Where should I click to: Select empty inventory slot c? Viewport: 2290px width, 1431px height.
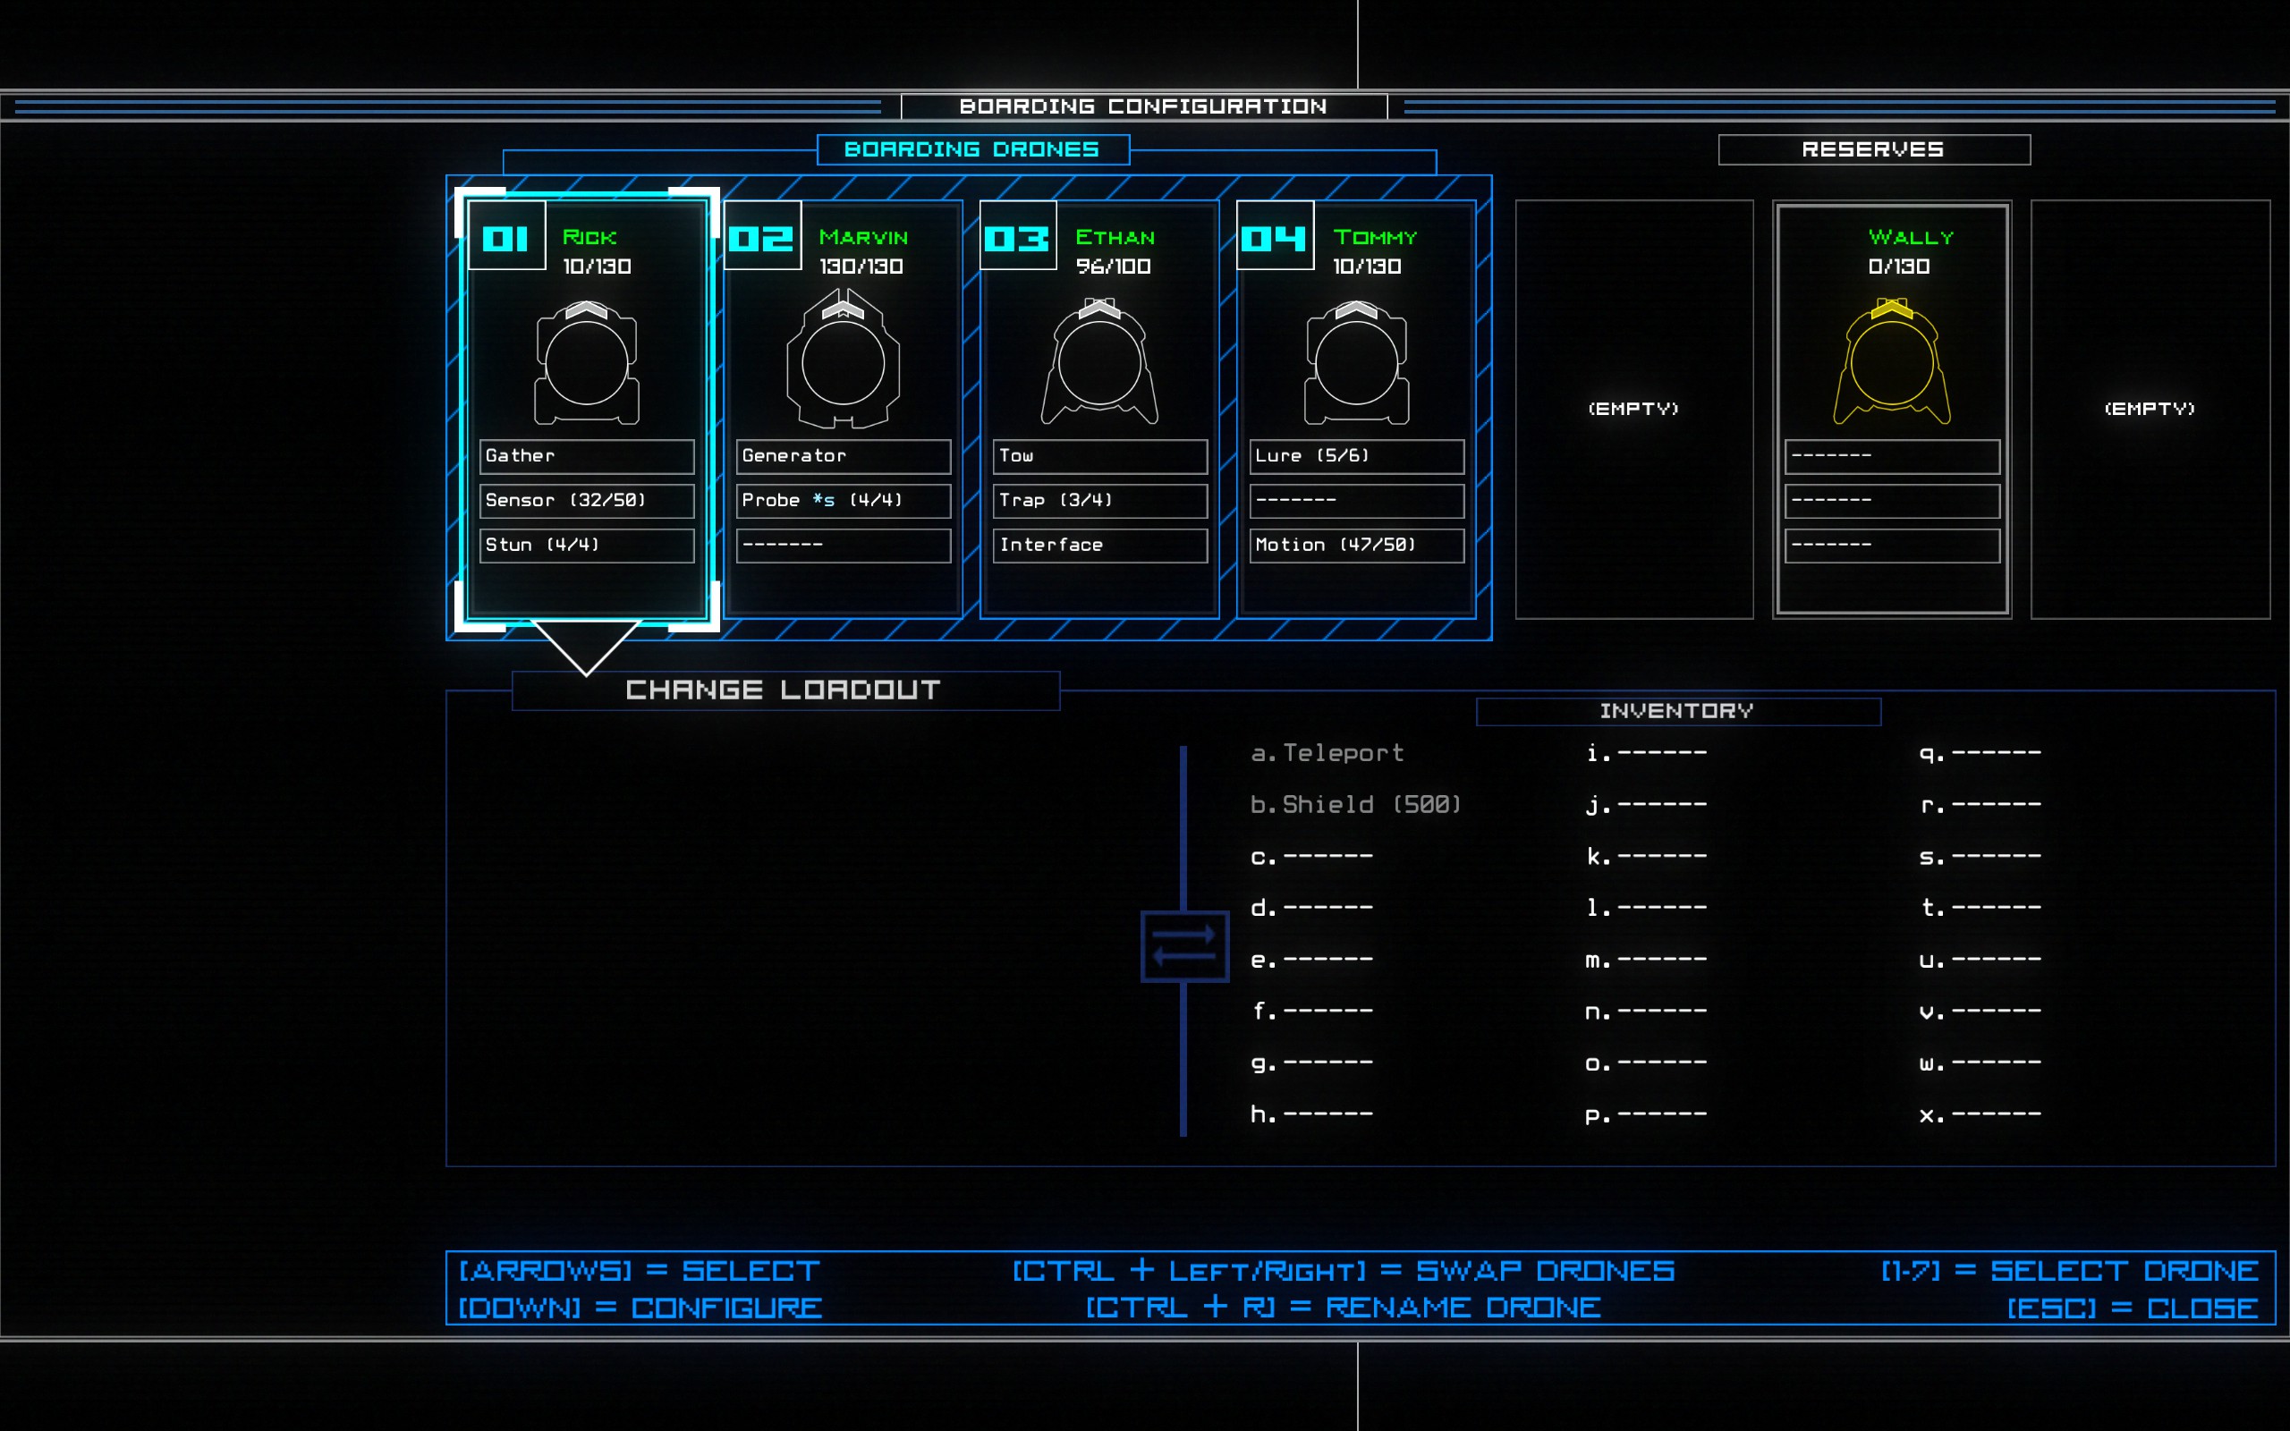[1311, 857]
